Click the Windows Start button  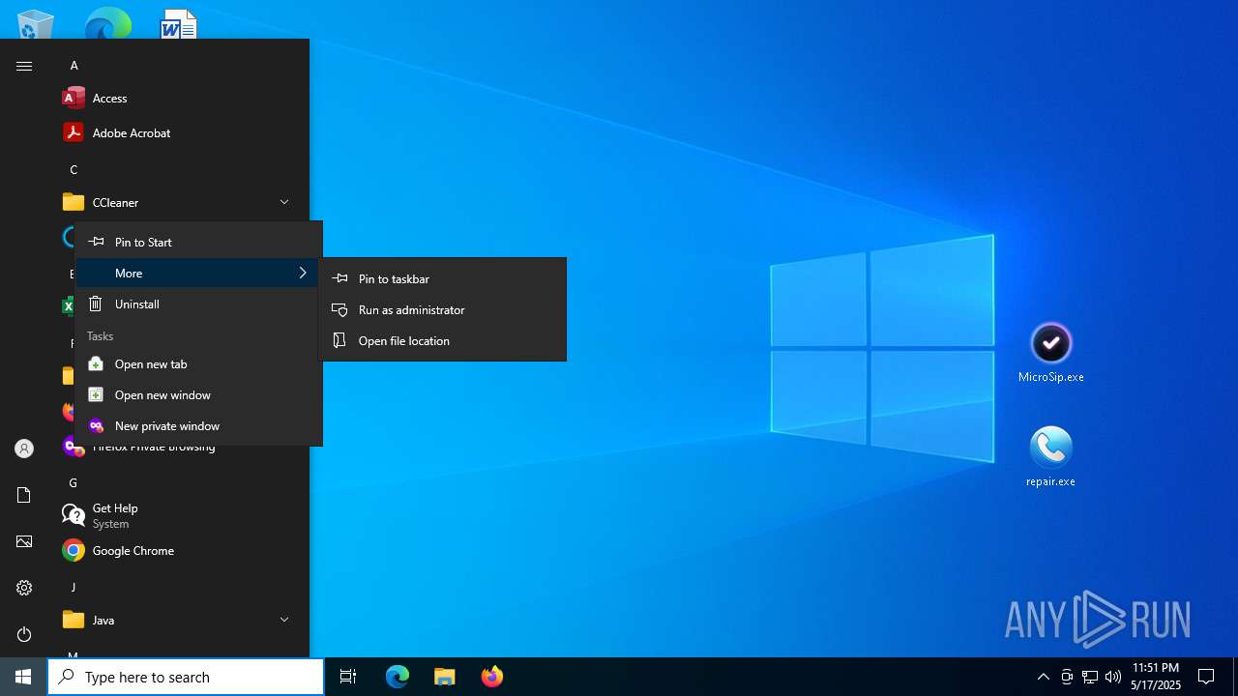click(x=23, y=677)
